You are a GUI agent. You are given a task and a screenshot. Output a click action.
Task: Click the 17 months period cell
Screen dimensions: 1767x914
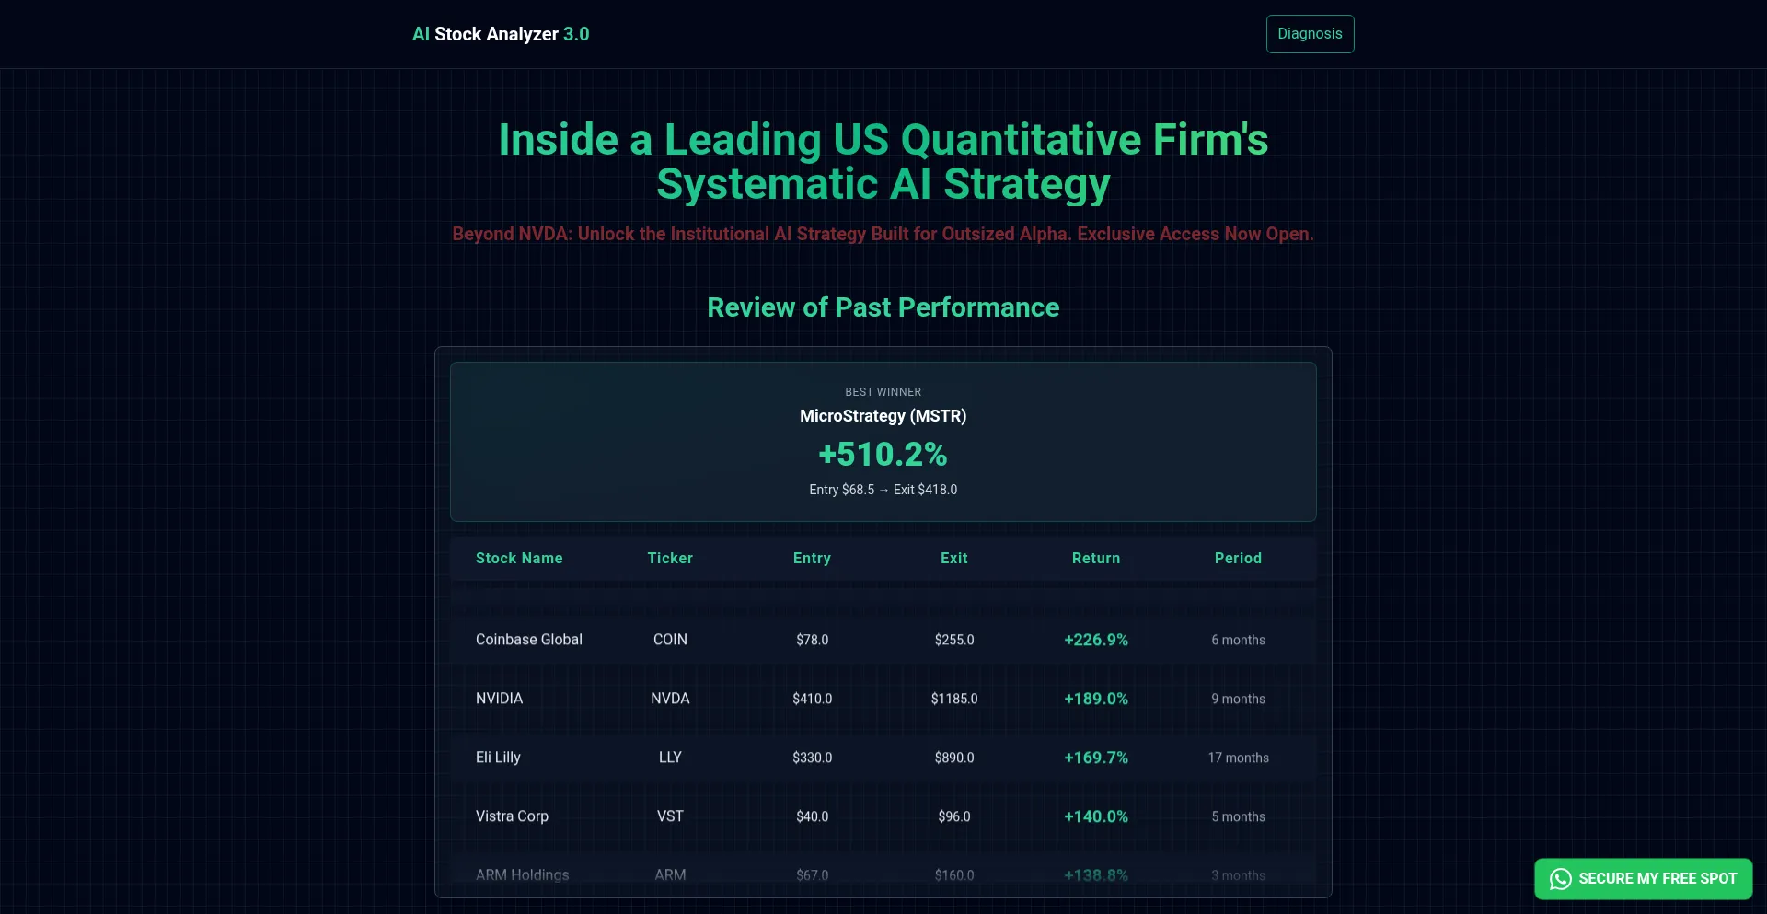[x=1238, y=758]
